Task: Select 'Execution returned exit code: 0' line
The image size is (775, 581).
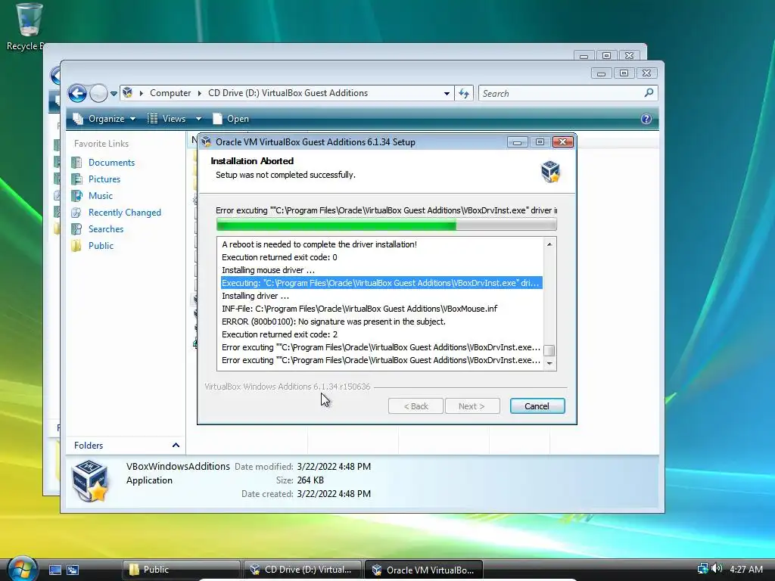Action: click(279, 257)
